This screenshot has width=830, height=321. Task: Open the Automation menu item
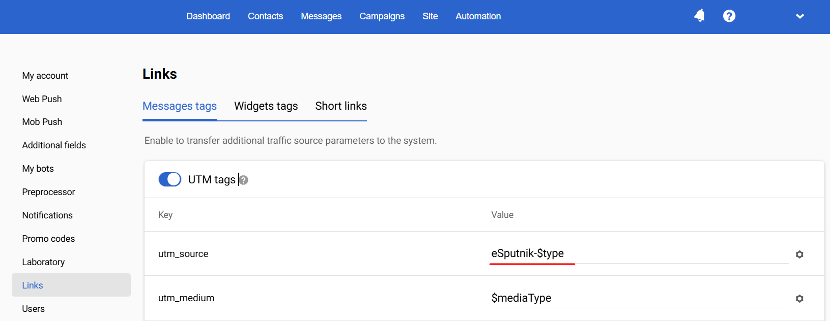(x=478, y=16)
